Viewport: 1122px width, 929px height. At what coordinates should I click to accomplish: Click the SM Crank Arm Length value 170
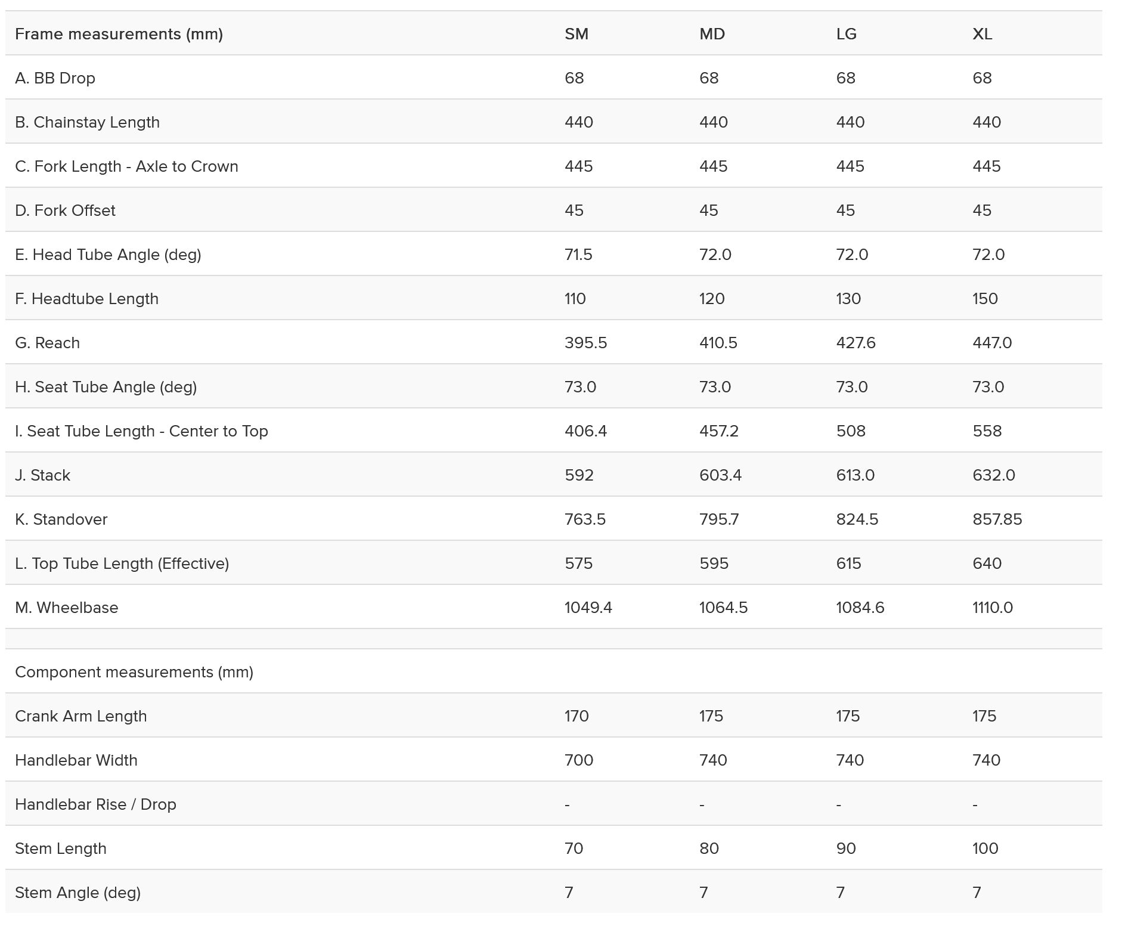coord(577,716)
